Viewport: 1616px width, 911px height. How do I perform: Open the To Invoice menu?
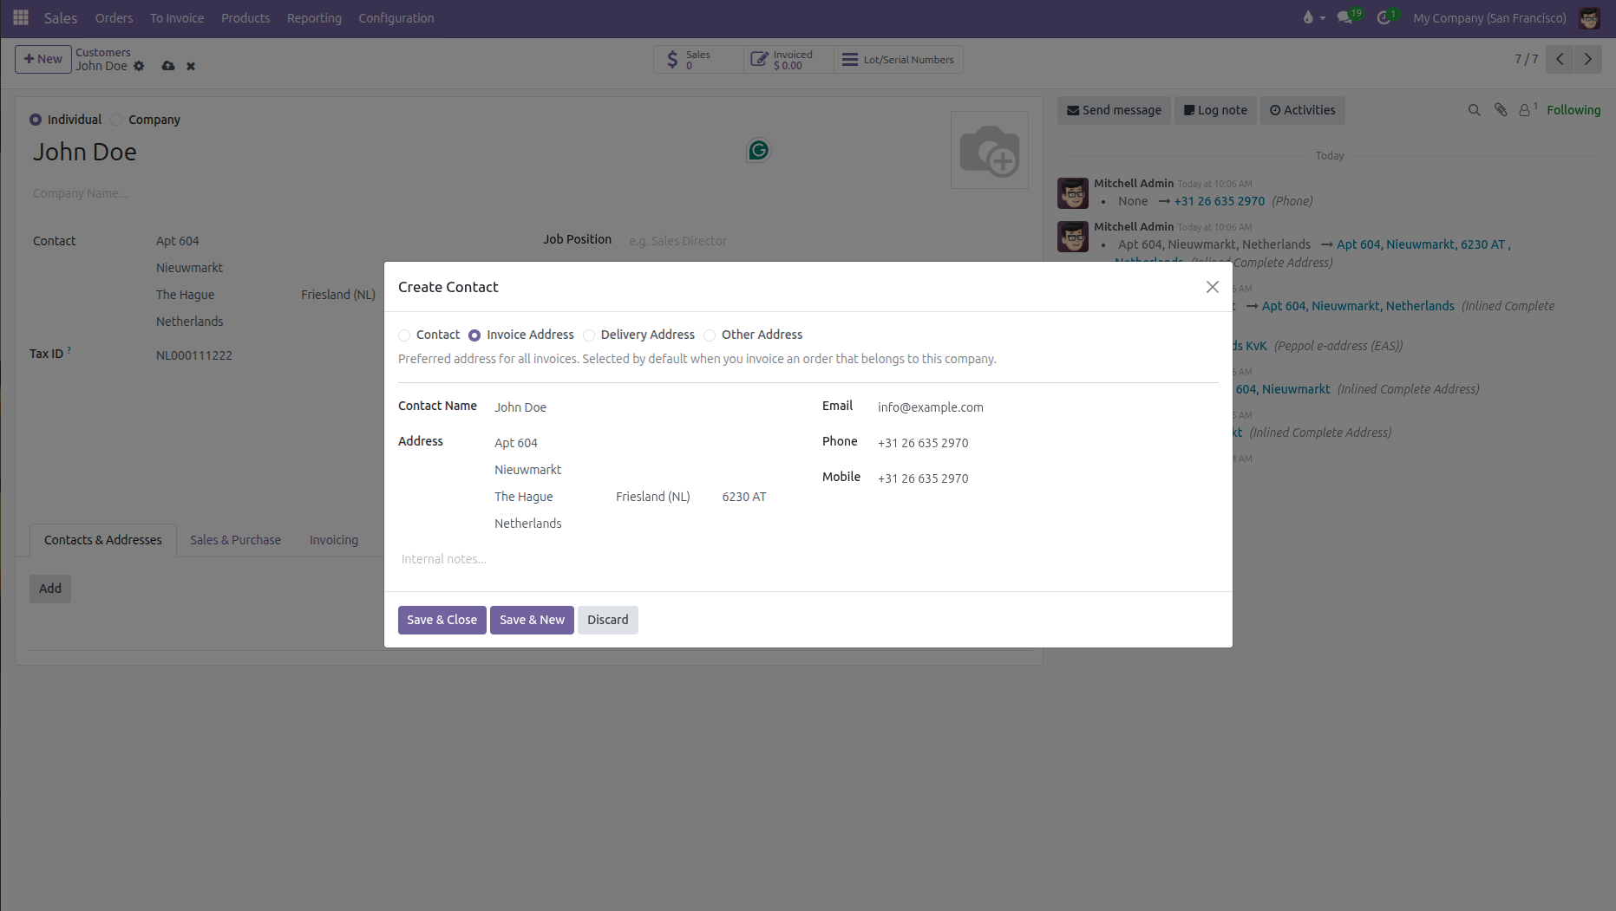pos(177,18)
